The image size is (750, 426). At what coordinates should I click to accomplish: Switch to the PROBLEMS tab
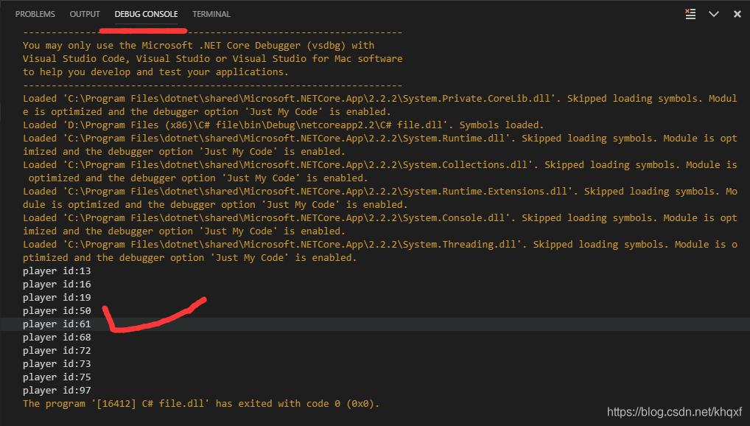[35, 14]
